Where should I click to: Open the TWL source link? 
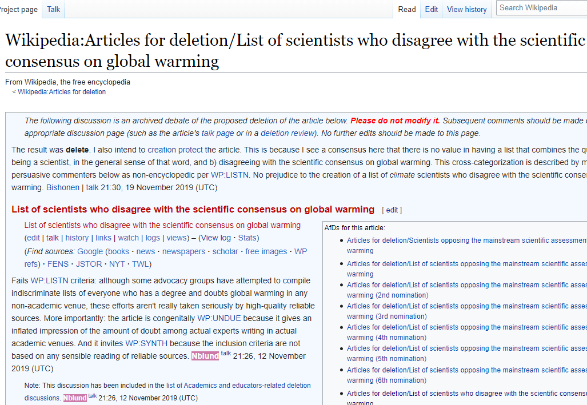coord(141,264)
